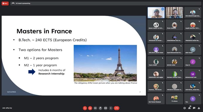Image resolution: width=203 pixels, height=112 pixels.
Task: Click the purple M avatar of Mohammad Zain
Action: point(193,74)
